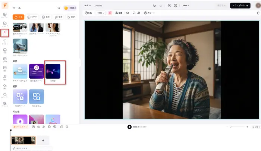Zoom in timeline with plus icon

point(247,127)
